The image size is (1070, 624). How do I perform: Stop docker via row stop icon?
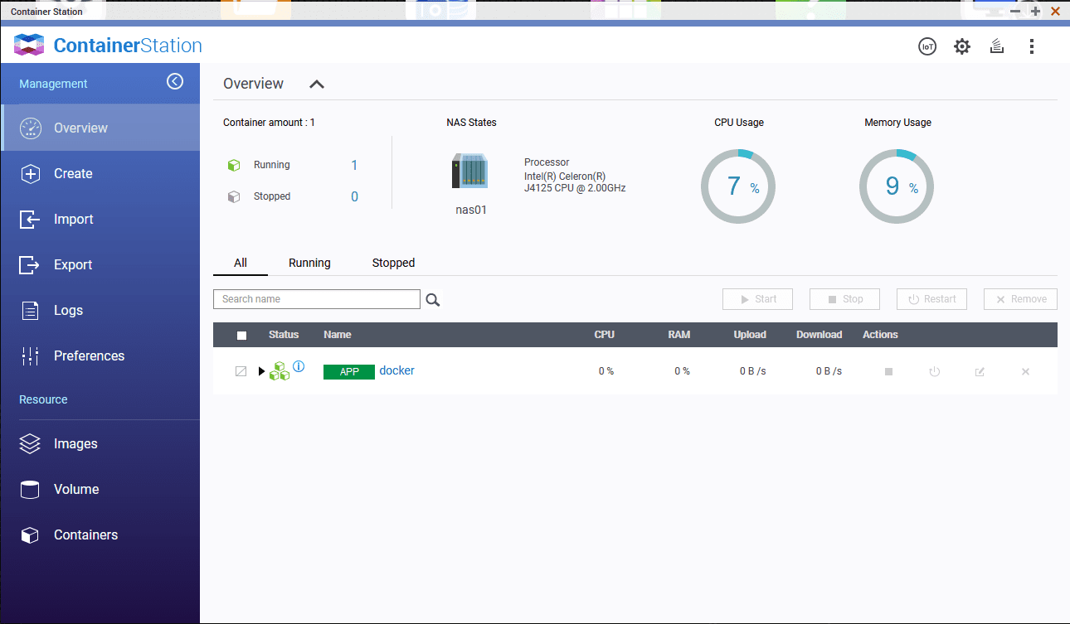point(889,372)
